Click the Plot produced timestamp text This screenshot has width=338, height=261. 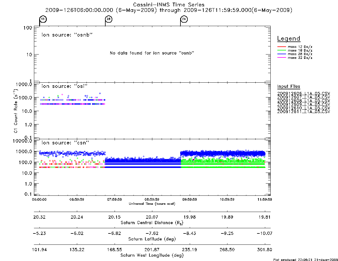(306, 260)
